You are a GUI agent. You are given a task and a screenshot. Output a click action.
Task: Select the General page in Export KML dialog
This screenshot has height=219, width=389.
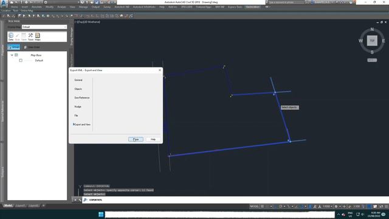(x=78, y=80)
